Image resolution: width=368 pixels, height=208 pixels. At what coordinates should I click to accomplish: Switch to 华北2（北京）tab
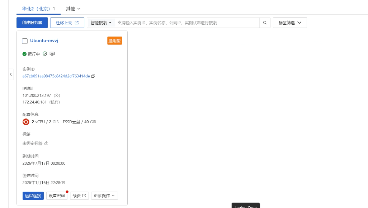coord(39,9)
